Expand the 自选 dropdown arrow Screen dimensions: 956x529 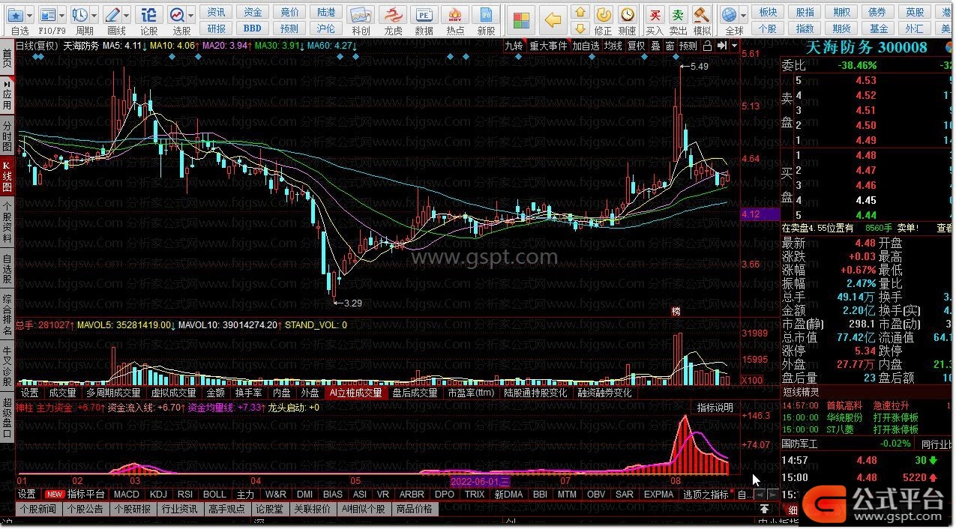coord(31,15)
